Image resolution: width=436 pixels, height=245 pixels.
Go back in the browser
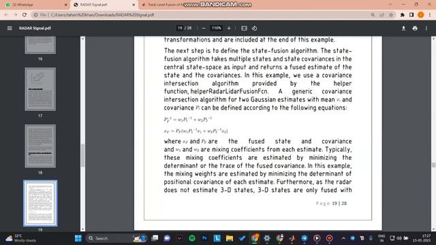[x=6, y=15]
